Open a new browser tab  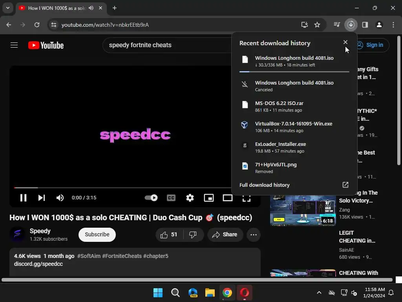coord(115,8)
